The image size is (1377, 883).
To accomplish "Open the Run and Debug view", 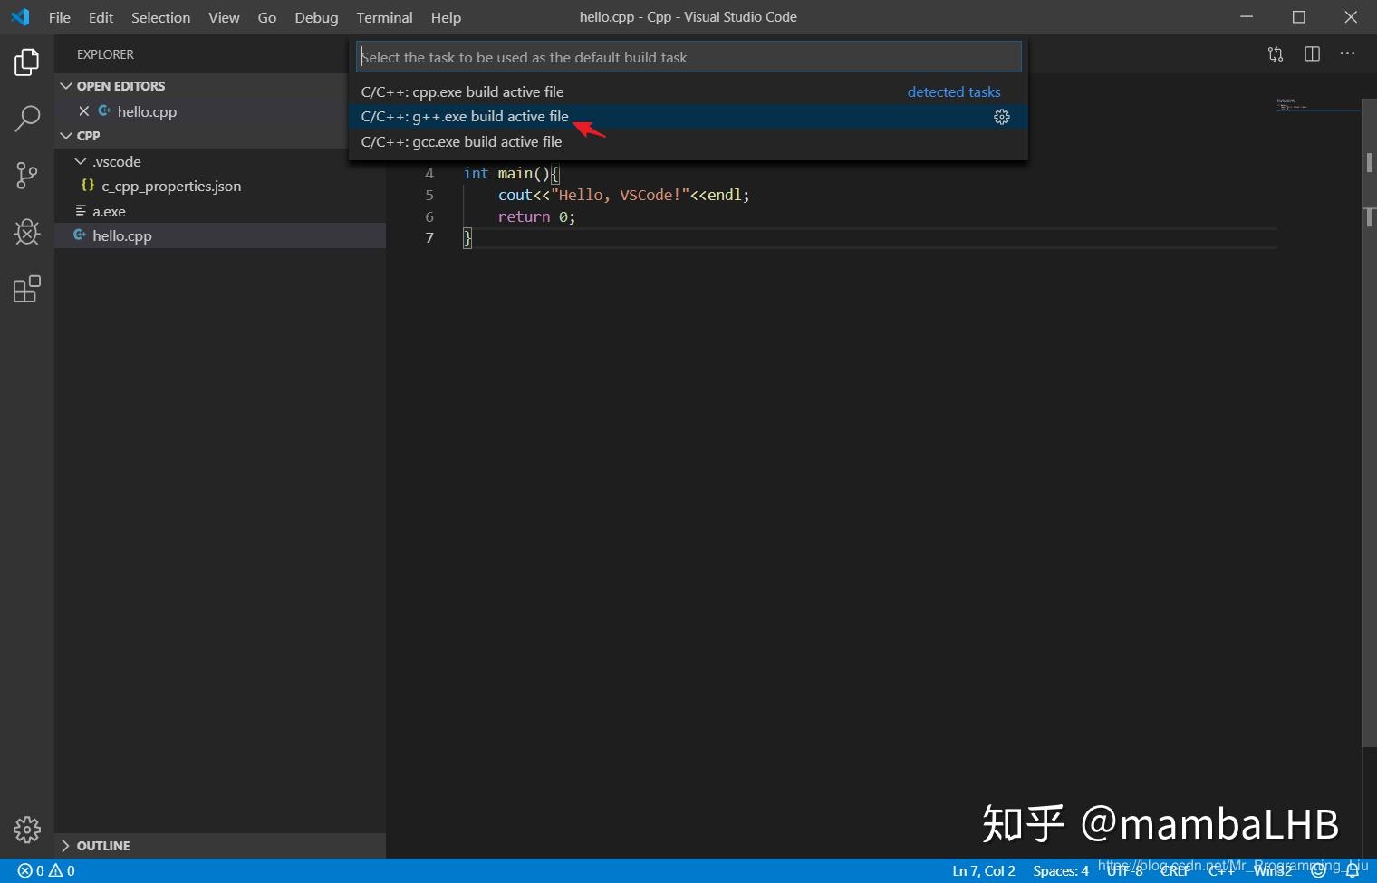I will [x=26, y=232].
